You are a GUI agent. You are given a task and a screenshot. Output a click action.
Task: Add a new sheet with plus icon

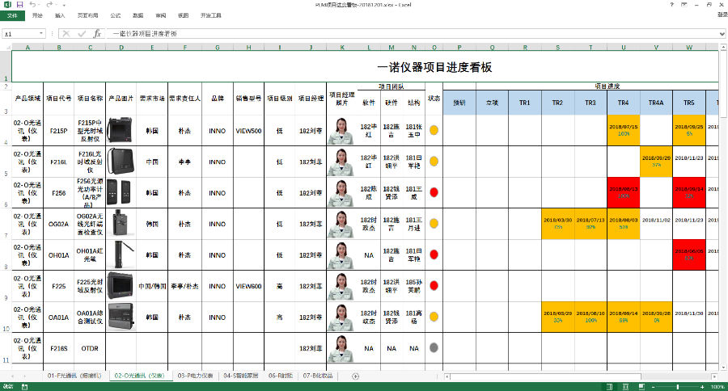click(355, 376)
